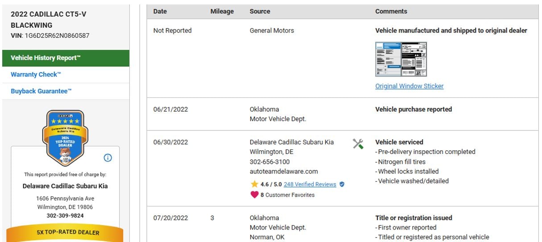
Task: Click the gold star rating icon
Action: 254,184
